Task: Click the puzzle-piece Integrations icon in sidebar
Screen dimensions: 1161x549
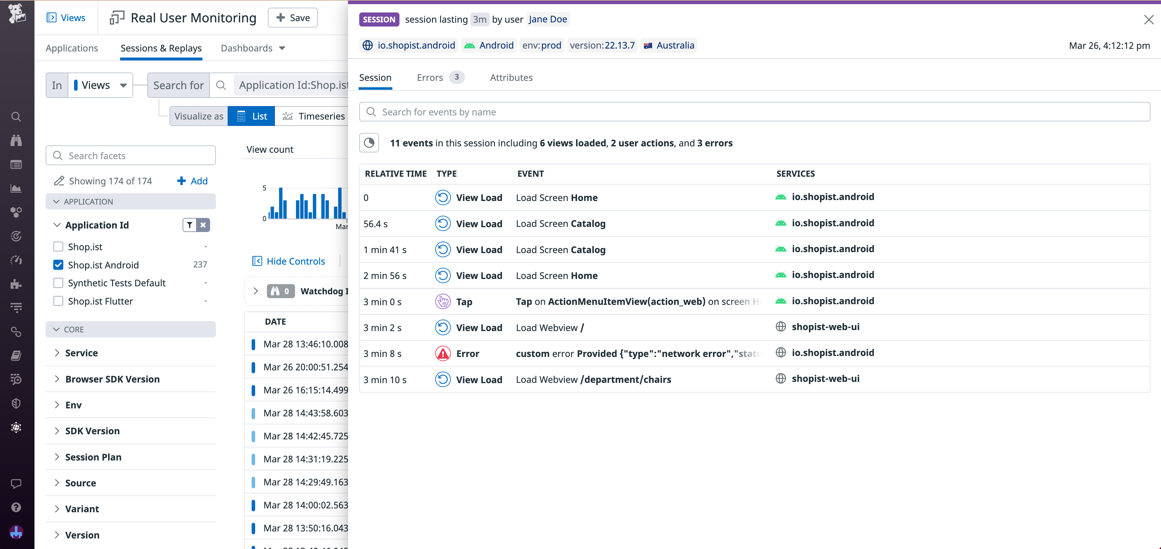Action: [x=16, y=284]
